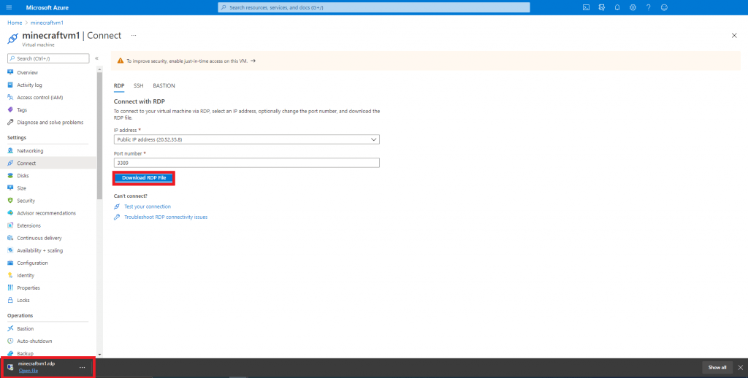
Task: Click the Test your connection icon
Action: [117, 207]
